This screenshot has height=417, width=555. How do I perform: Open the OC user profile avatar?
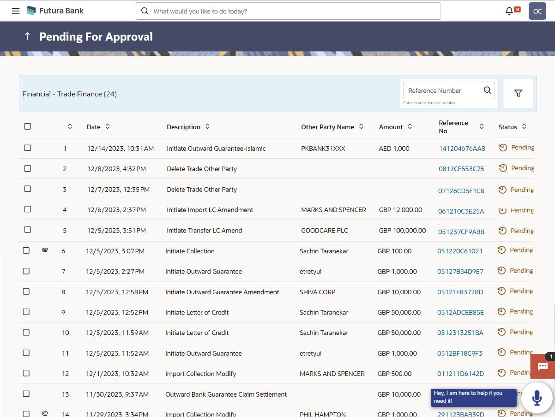point(537,11)
